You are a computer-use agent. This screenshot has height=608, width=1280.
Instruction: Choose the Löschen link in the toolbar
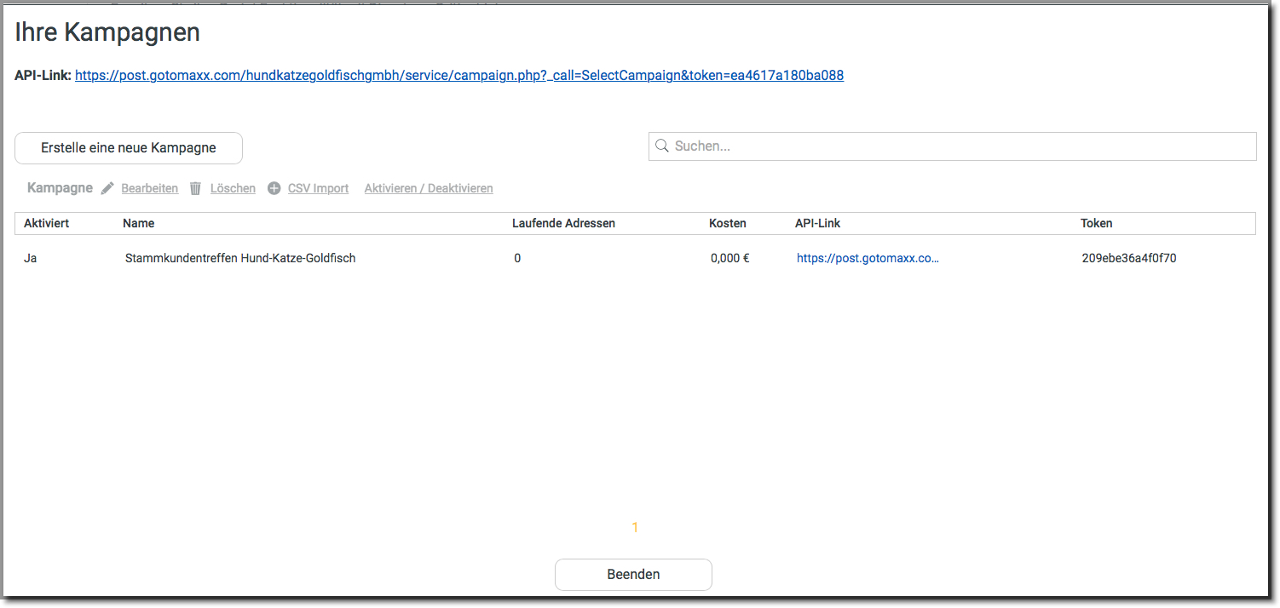click(233, 188)
